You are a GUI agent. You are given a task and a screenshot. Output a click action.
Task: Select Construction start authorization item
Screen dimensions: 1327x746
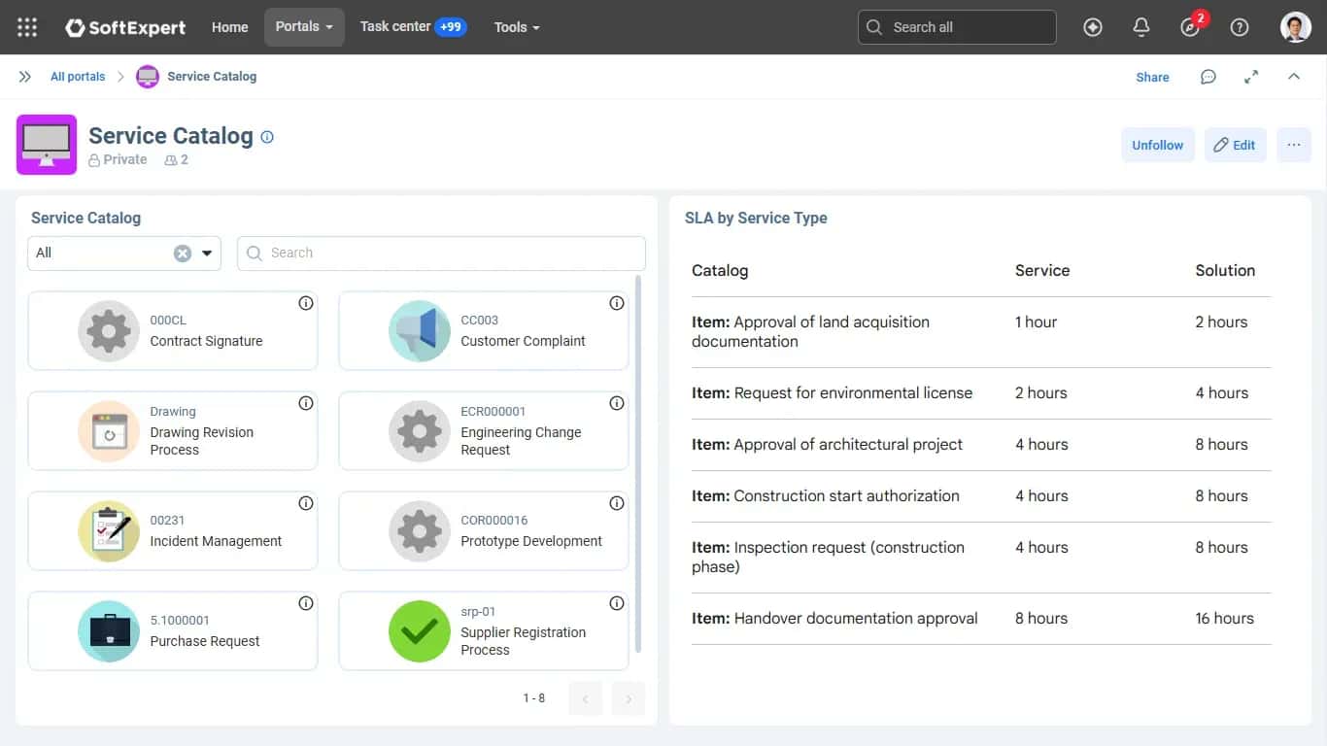(x=826, y=496)
